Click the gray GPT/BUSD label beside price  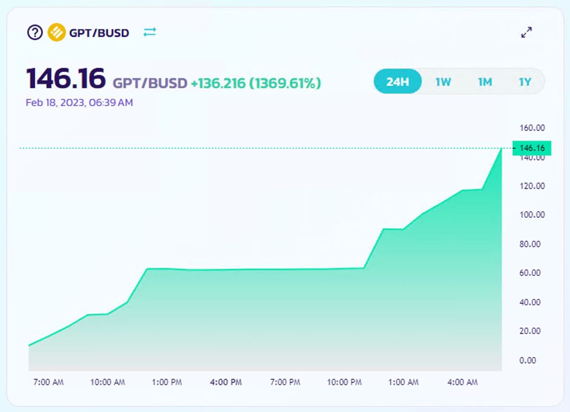pos(150,83)
